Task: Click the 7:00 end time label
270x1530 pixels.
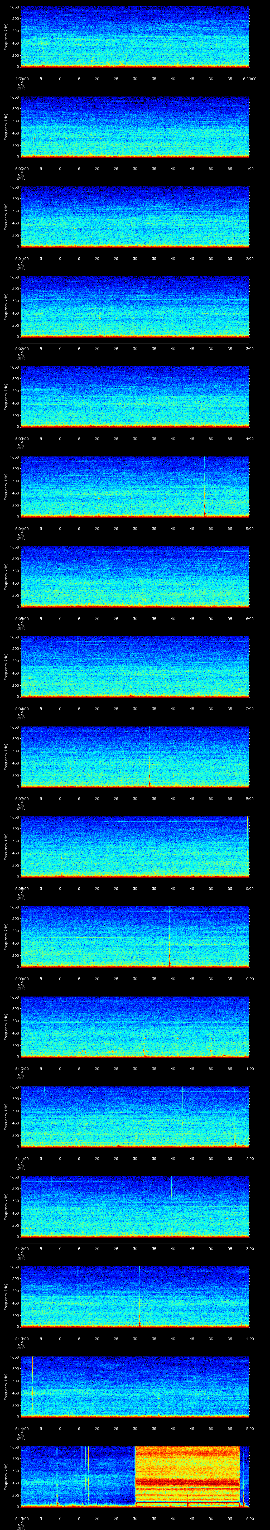Action: [249, 709]
